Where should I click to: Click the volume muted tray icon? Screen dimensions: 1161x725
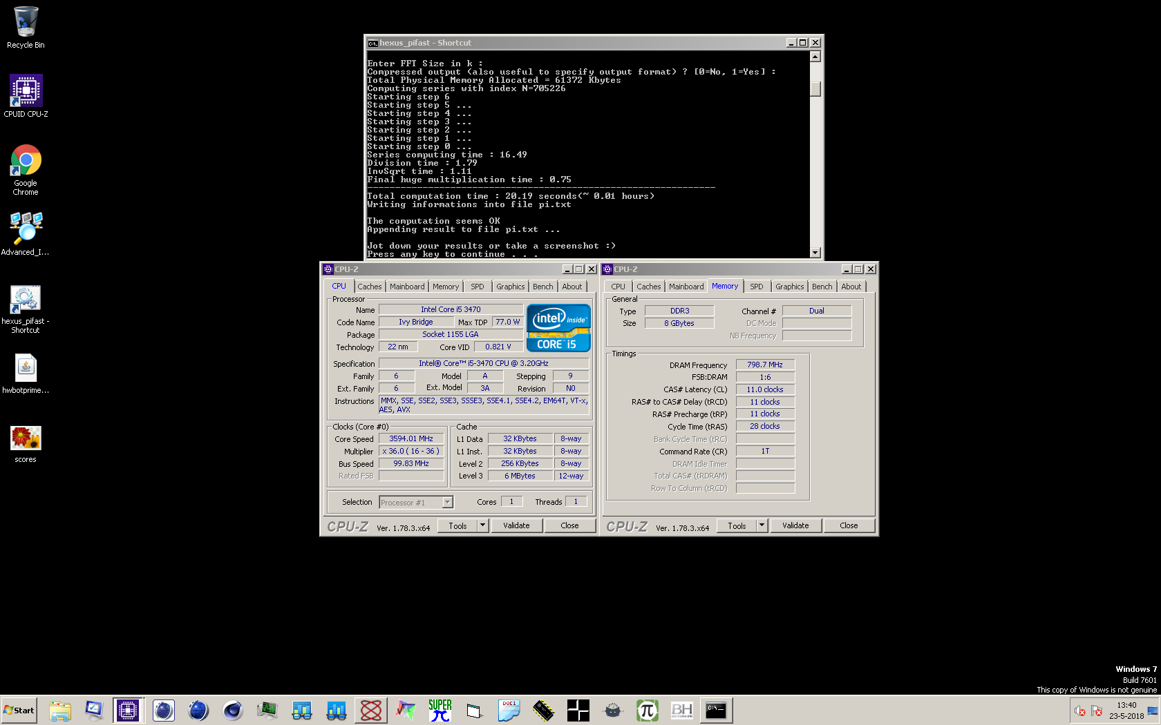pyautogui.click(x=1080, y=710)
